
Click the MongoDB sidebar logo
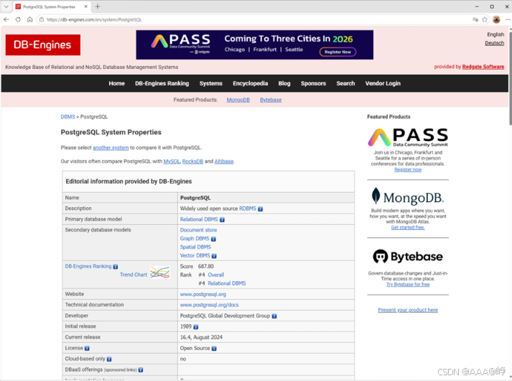408,197
